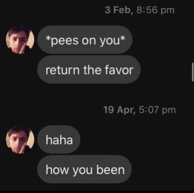Open the sender's avatar next to "haha"
194x193 pixels.
tap(20, 139)
